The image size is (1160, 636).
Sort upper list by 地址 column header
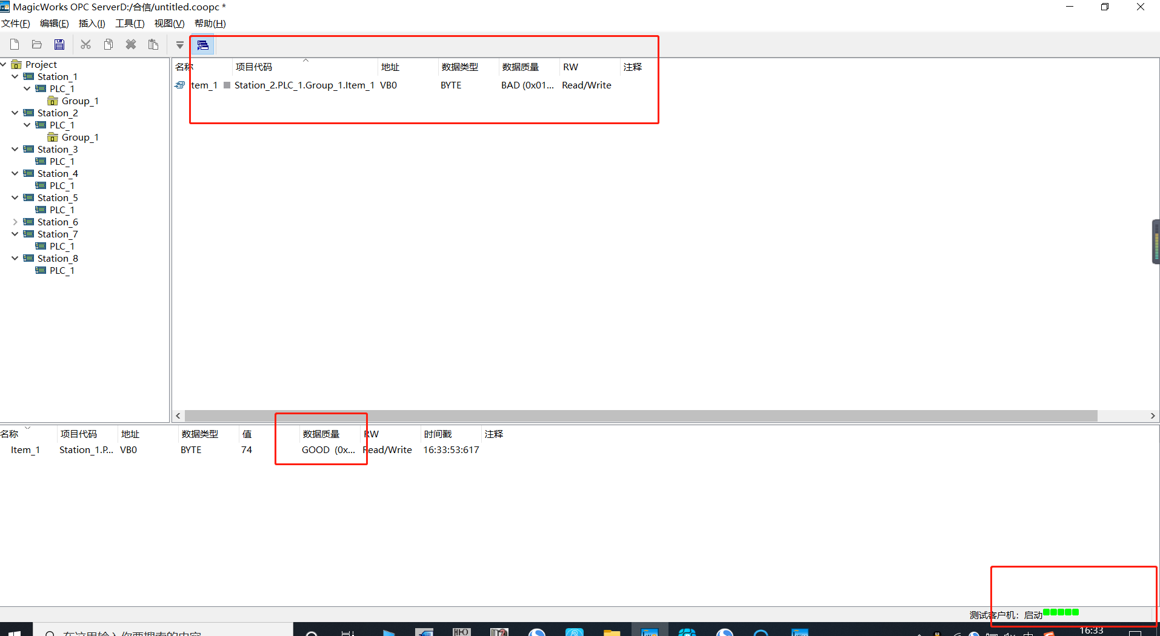pyautogui.click(x=408, y=67)
